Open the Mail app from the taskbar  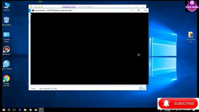coord(36,110)
